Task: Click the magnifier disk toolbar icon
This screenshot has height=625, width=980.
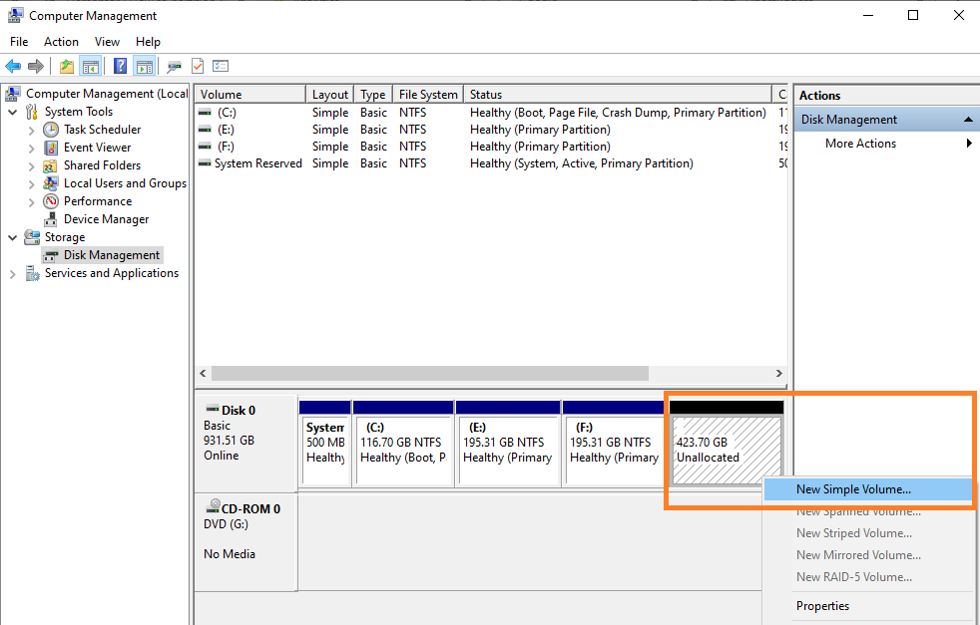Action: 175,66
